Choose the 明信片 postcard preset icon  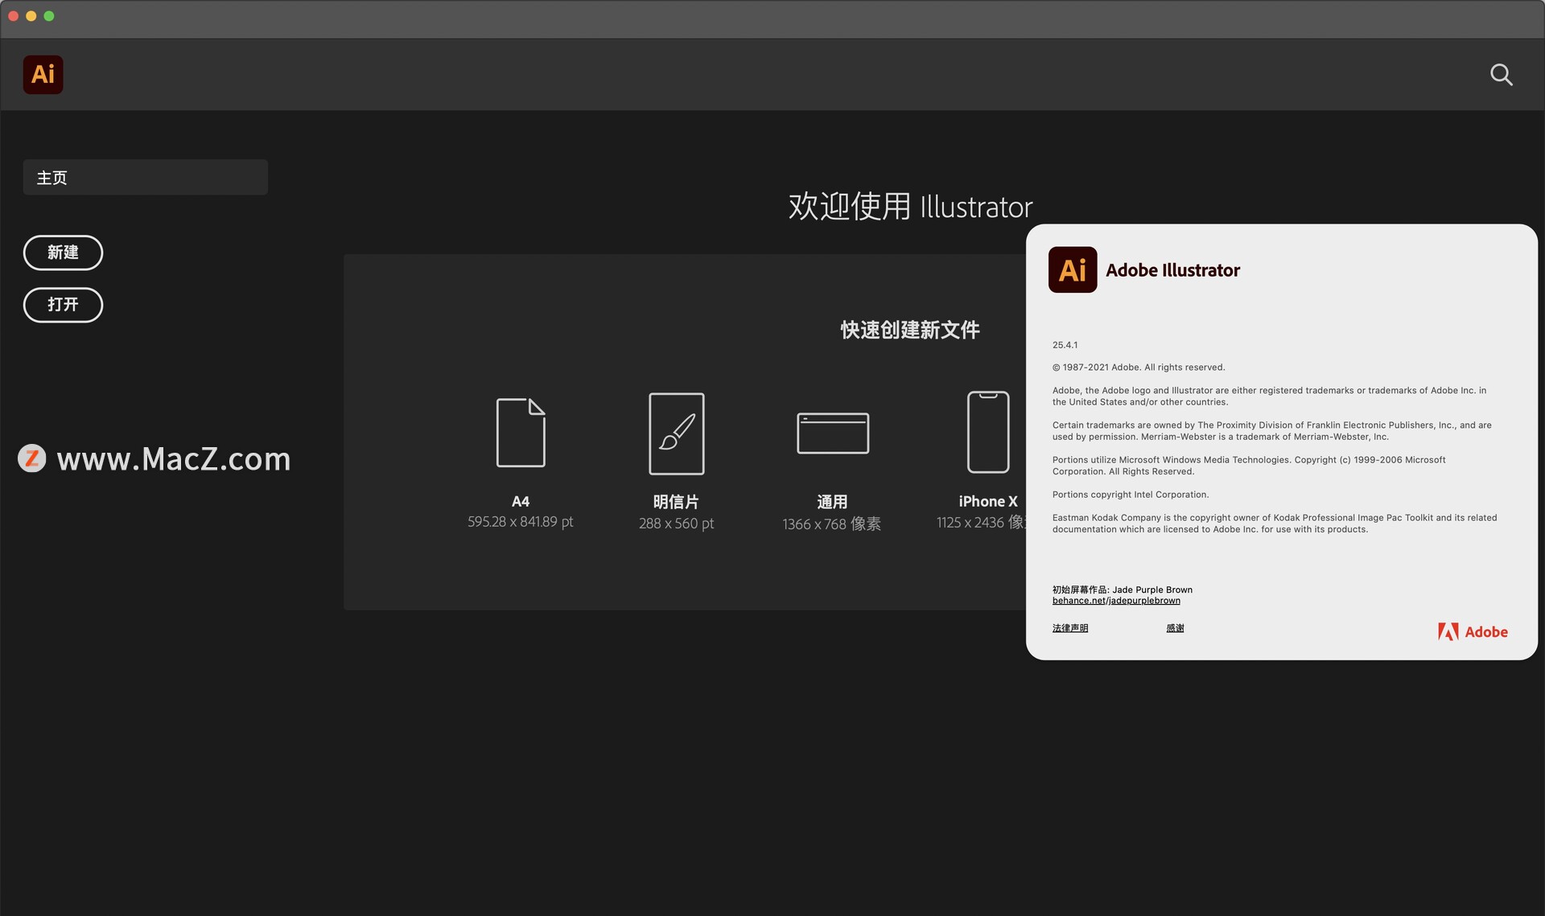coord(677,433)
